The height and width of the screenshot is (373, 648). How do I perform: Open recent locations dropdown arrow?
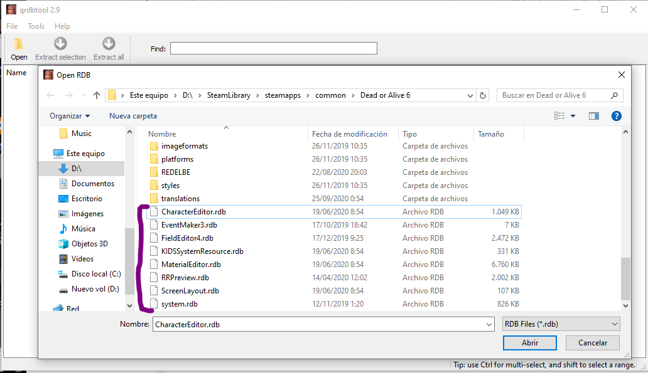[x=84, y=95]
